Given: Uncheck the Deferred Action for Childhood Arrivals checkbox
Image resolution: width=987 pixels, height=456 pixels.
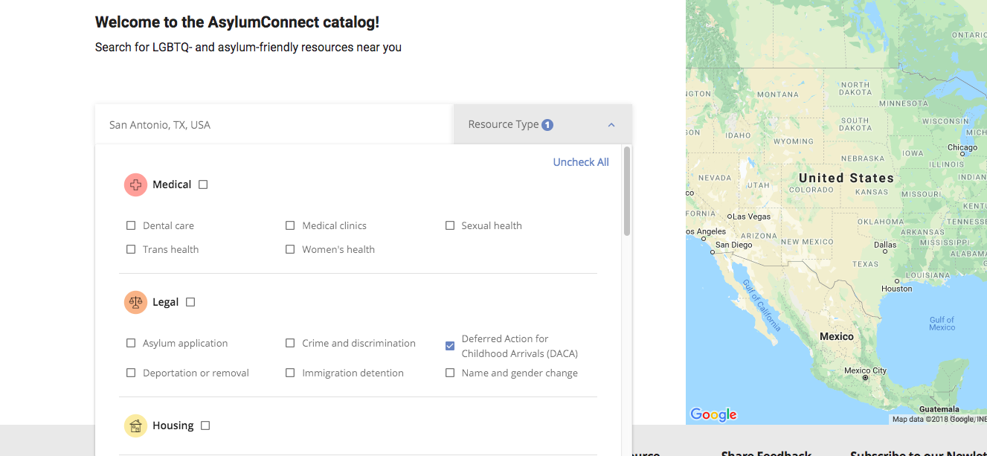Looking at the screenshot, I should click(450, 346).
